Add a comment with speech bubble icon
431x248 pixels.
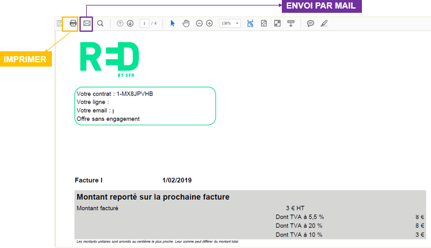[311, 24]
